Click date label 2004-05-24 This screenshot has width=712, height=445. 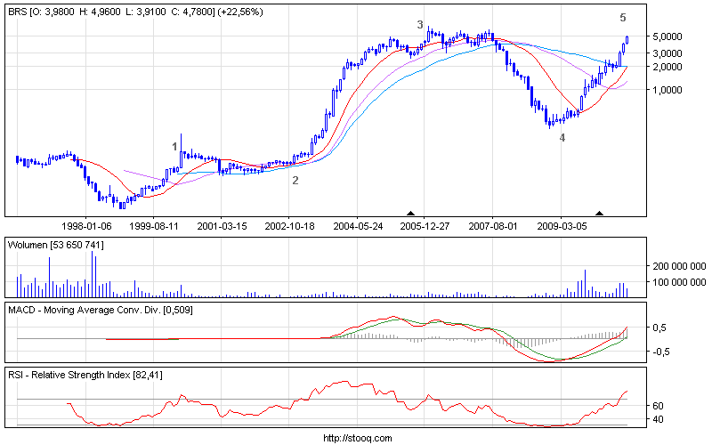[x=358, y=226]
